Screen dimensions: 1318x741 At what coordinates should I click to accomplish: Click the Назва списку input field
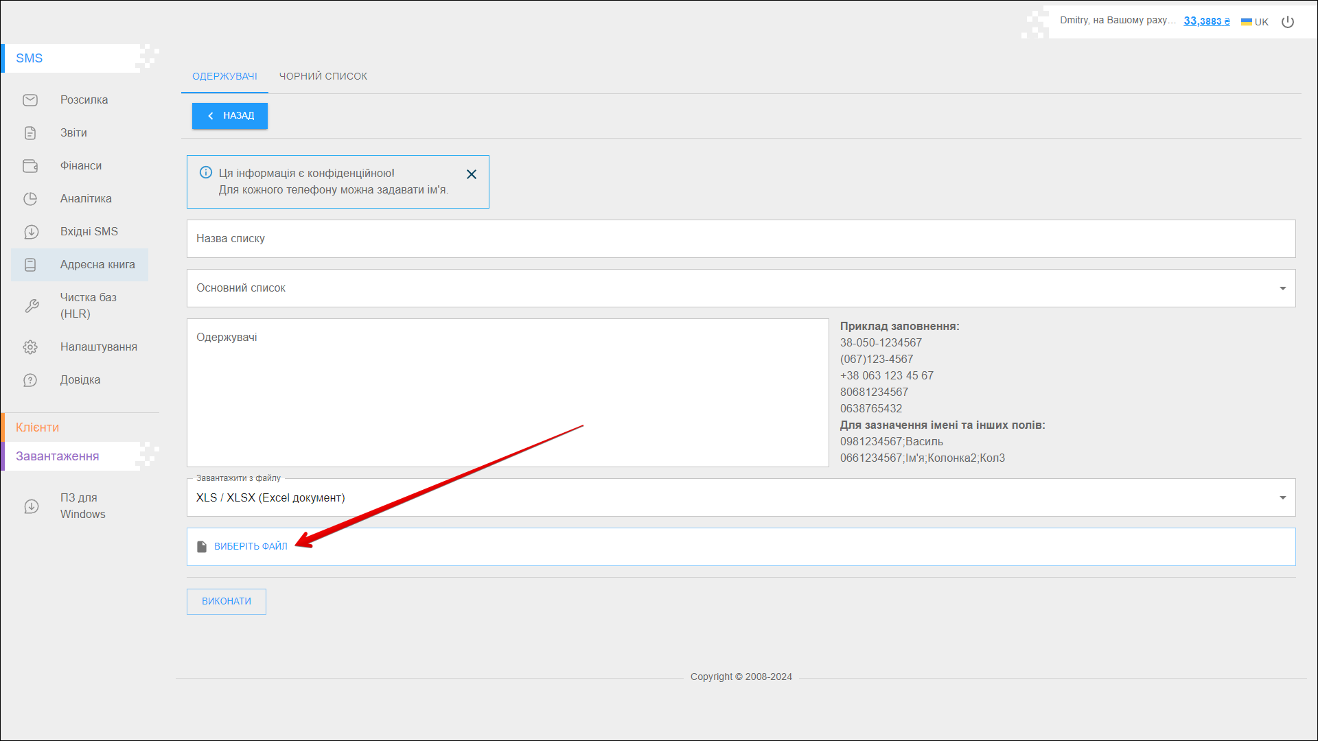coord(740,239)
